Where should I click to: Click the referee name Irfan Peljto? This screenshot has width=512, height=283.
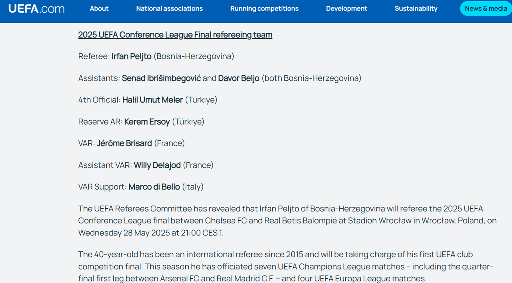[132, 56]
